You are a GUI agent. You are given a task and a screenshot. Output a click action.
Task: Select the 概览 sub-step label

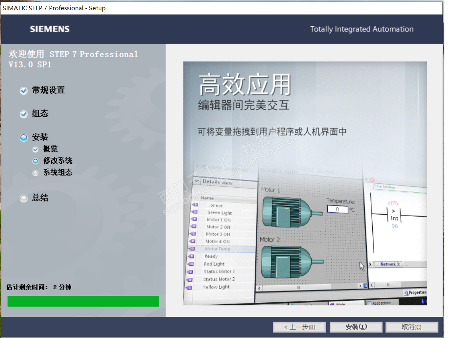(x=51, y=149)
